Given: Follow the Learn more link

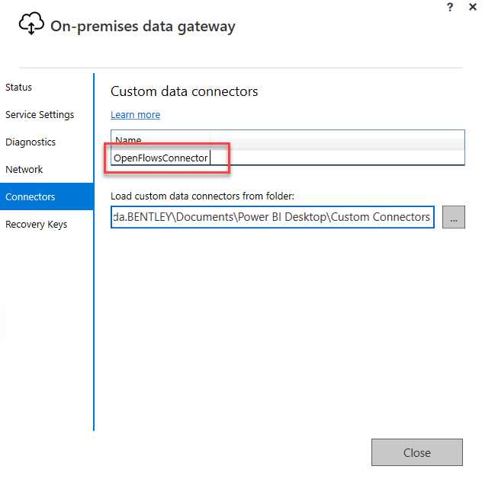Looking at the screenshot, I should point(135,115).
